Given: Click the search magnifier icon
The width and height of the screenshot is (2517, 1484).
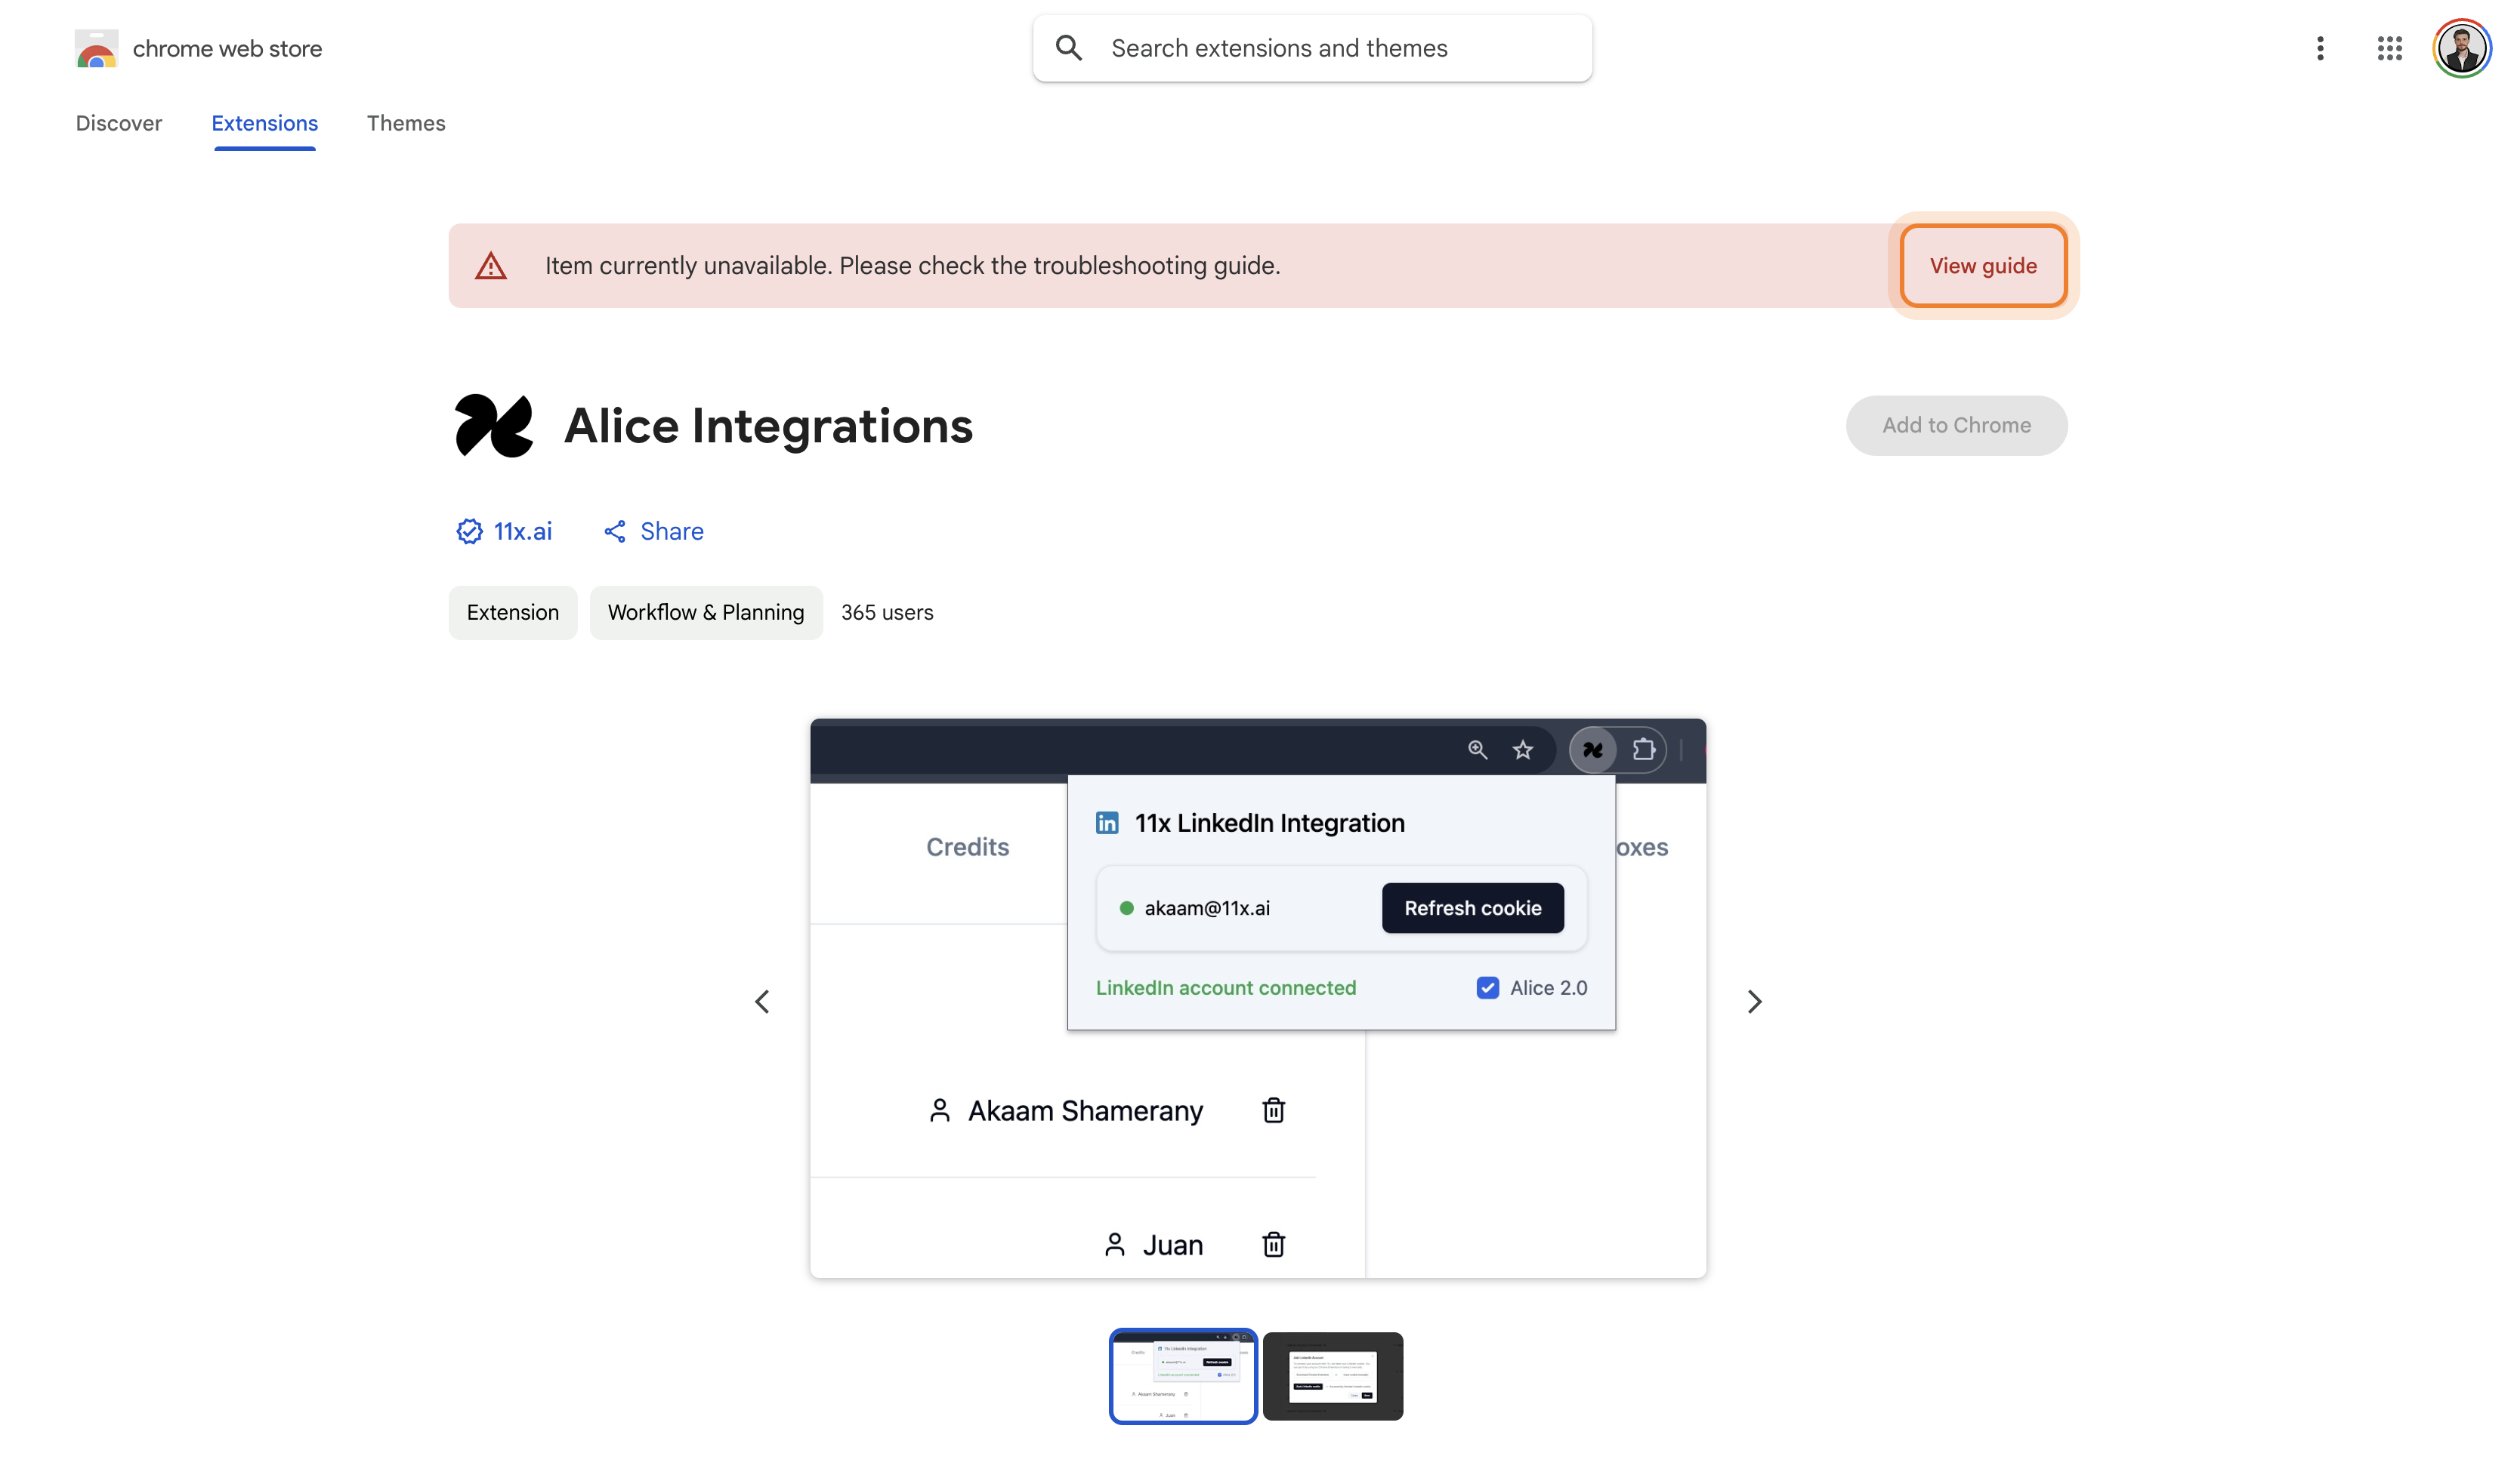Looking at the screenshot, I should pyautogui.click(x=1069, y=48).
